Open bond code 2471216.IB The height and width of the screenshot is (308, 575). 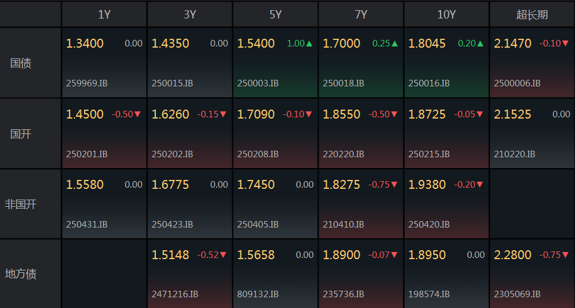[x=175, y=294]
